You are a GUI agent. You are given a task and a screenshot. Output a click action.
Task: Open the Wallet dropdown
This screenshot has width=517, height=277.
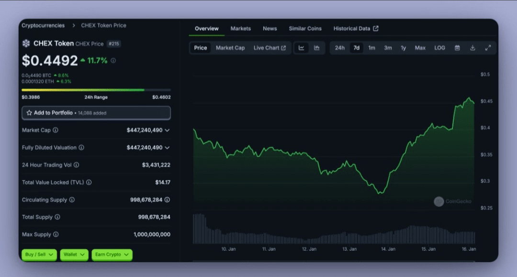[74, 255]
